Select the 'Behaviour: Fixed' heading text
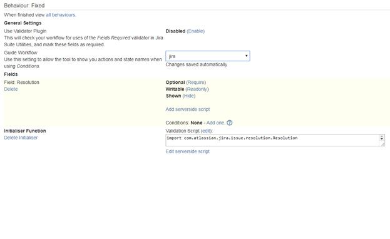This screenshot has height=239, width=390. [24, 6]
